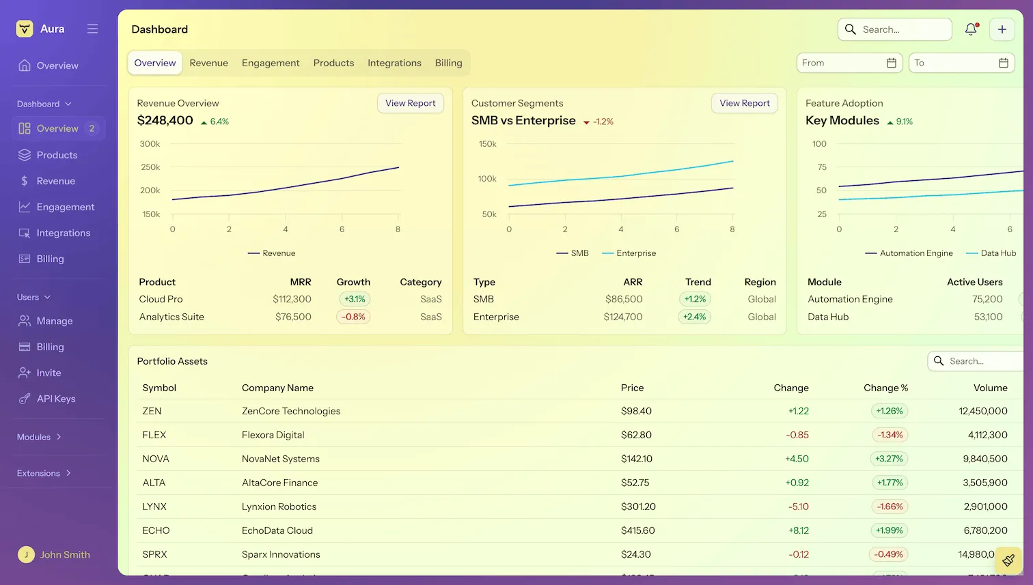Toggle the SMB legend series

click(x=573, y=253)
